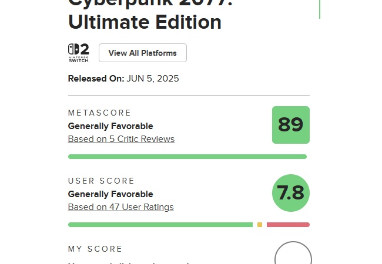382x264 pixels.
Task: Click the green vertical line at top right
Action: [x=320, y=9]
